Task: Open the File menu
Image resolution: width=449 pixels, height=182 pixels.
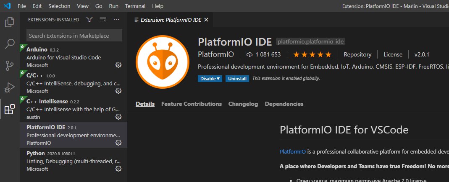Action: [x=22, y=6]
